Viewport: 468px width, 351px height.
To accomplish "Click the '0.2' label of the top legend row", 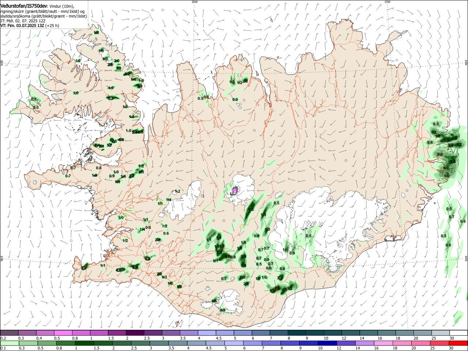I will click(3, 338).
